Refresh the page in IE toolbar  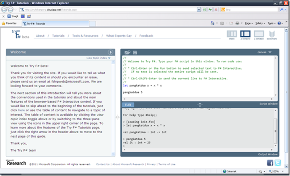[x=210, y=9]
